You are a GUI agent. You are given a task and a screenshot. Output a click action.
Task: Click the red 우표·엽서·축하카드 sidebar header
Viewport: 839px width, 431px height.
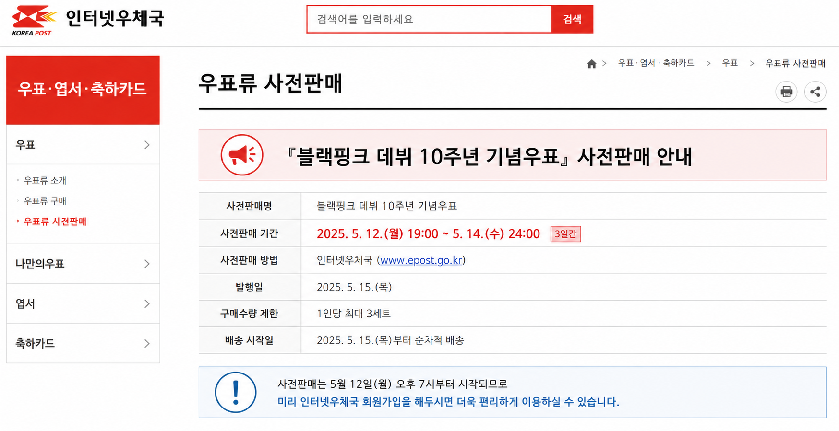pyautogui.click(x=83, y=90)
